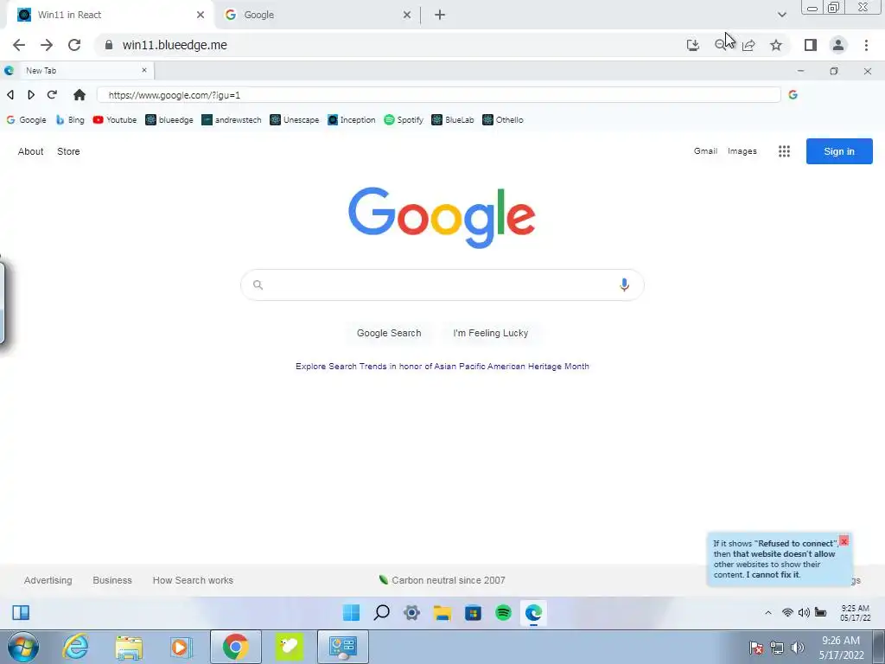Close the Win11 in React tab
The height and width of the screenshot is (664, 885).
tap(201, 15)
